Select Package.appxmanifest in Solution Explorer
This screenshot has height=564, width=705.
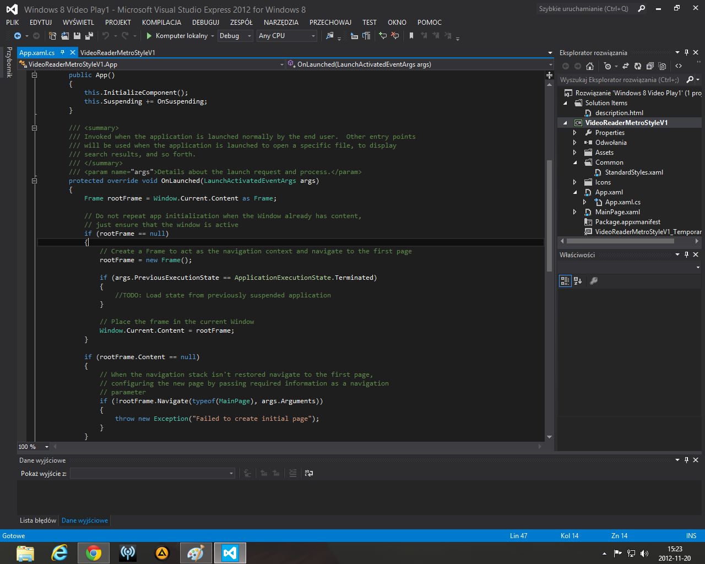[x=627, y=222]
